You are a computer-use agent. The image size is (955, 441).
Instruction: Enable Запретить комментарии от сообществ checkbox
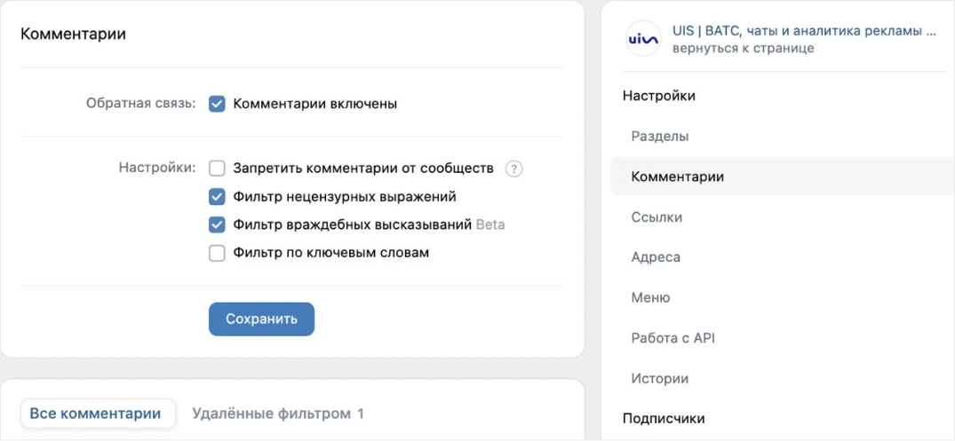pyautogui.click(x=217, y=169)
